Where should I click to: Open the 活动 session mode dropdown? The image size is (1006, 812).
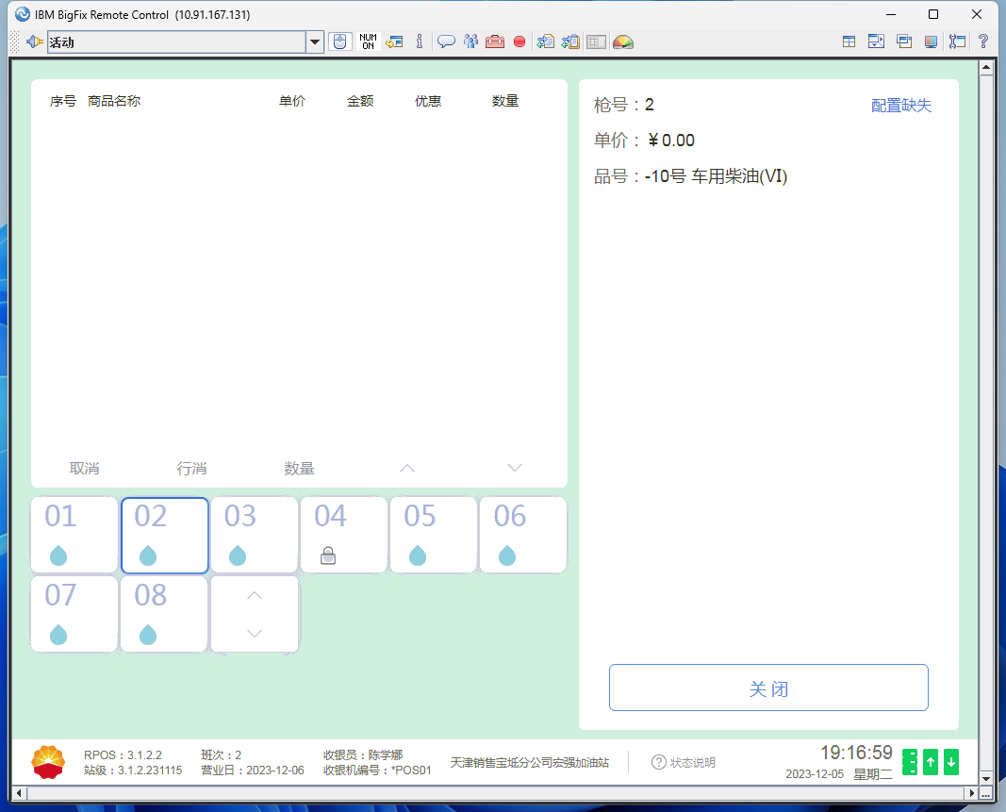[315, 41]
